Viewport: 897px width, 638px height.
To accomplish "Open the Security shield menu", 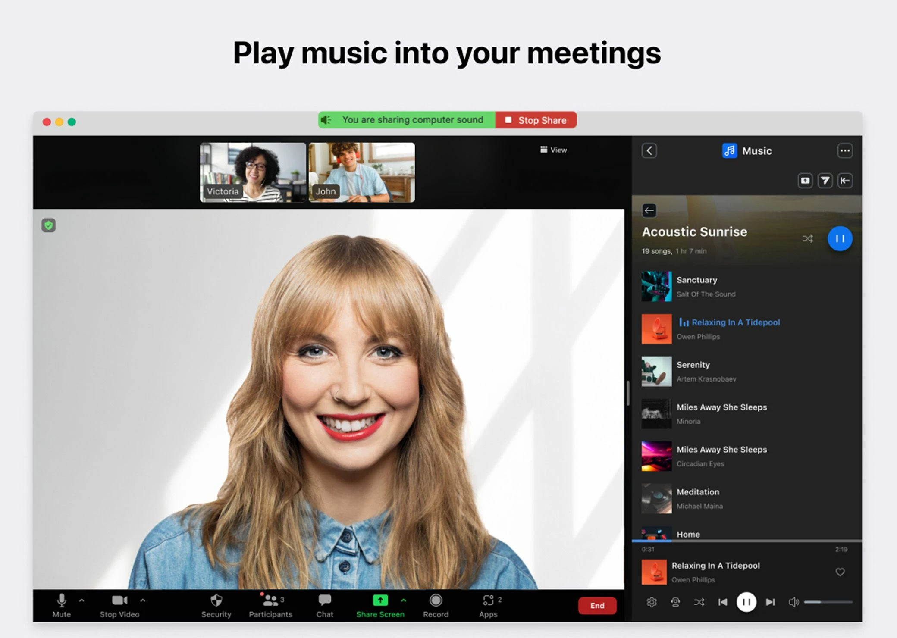I will 216,604.
